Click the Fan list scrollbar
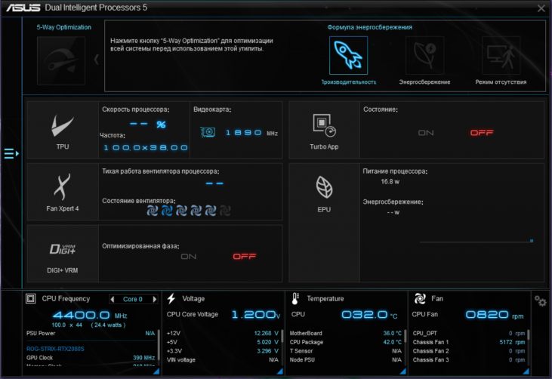This screenshot has width=552, height=379. (529, 334)
